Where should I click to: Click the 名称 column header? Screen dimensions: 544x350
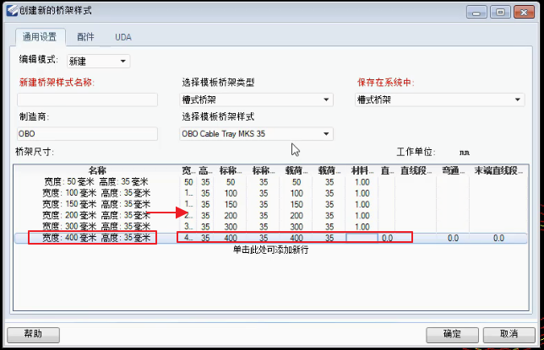click(x=97, y=170)
